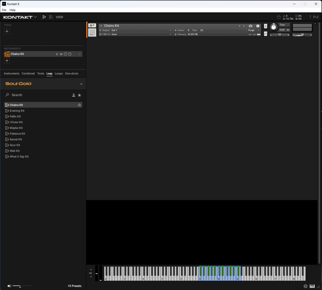Click the Native Instruments NI logo
The width and height of the screenshot is (322, 290).
pos(316,17)
